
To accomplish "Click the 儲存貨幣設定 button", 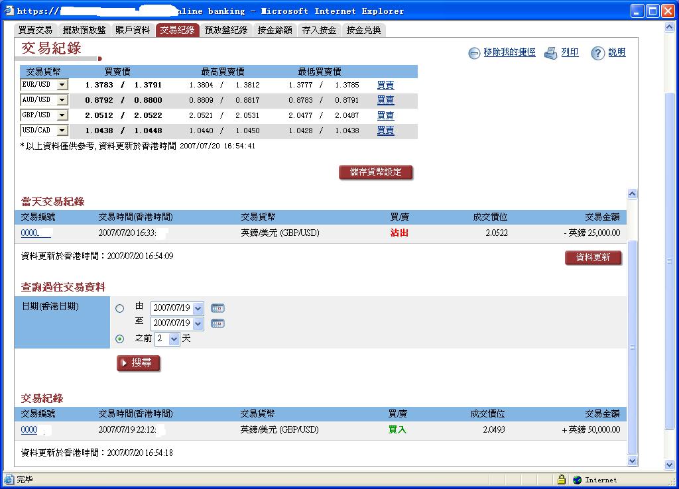I will [x=375, y=172].
